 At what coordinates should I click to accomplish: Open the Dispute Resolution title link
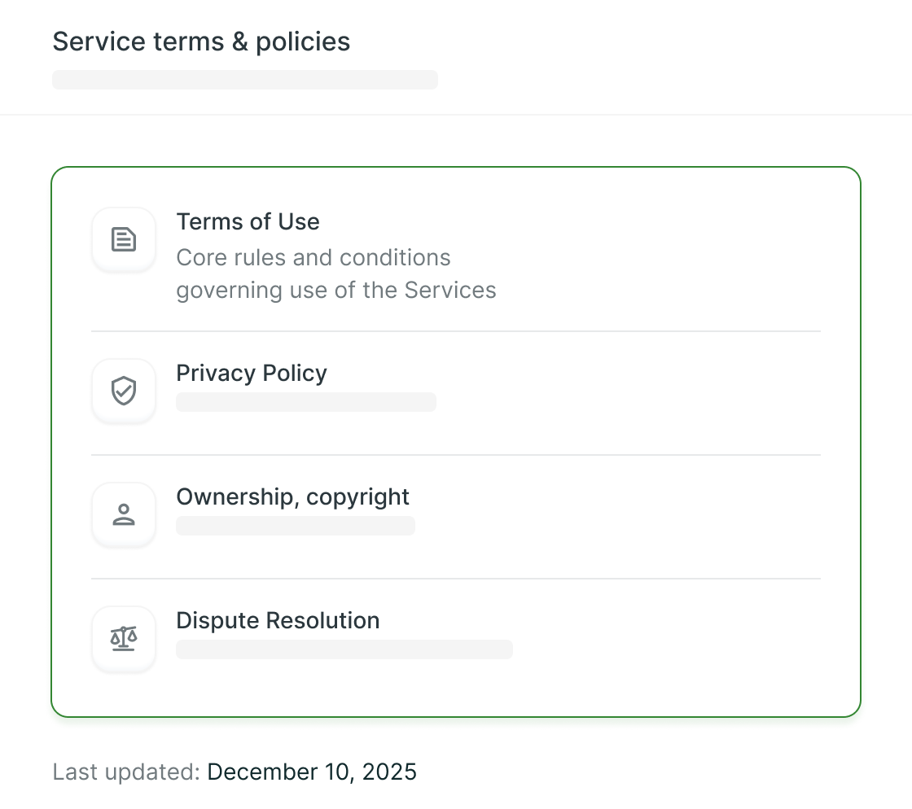(x=278, y=620)
